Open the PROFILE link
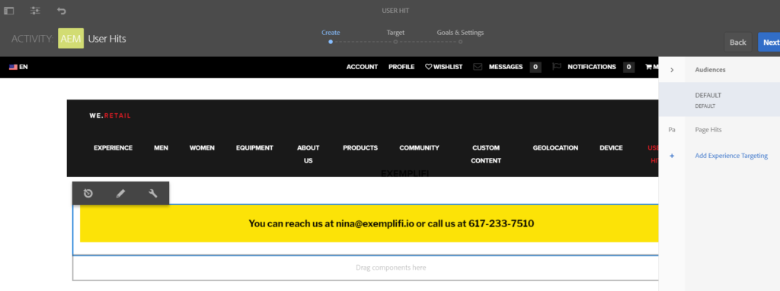 point(401,67)
